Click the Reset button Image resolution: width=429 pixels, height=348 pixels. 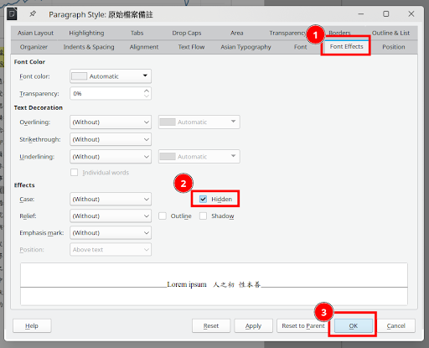(x=211, y=325)
